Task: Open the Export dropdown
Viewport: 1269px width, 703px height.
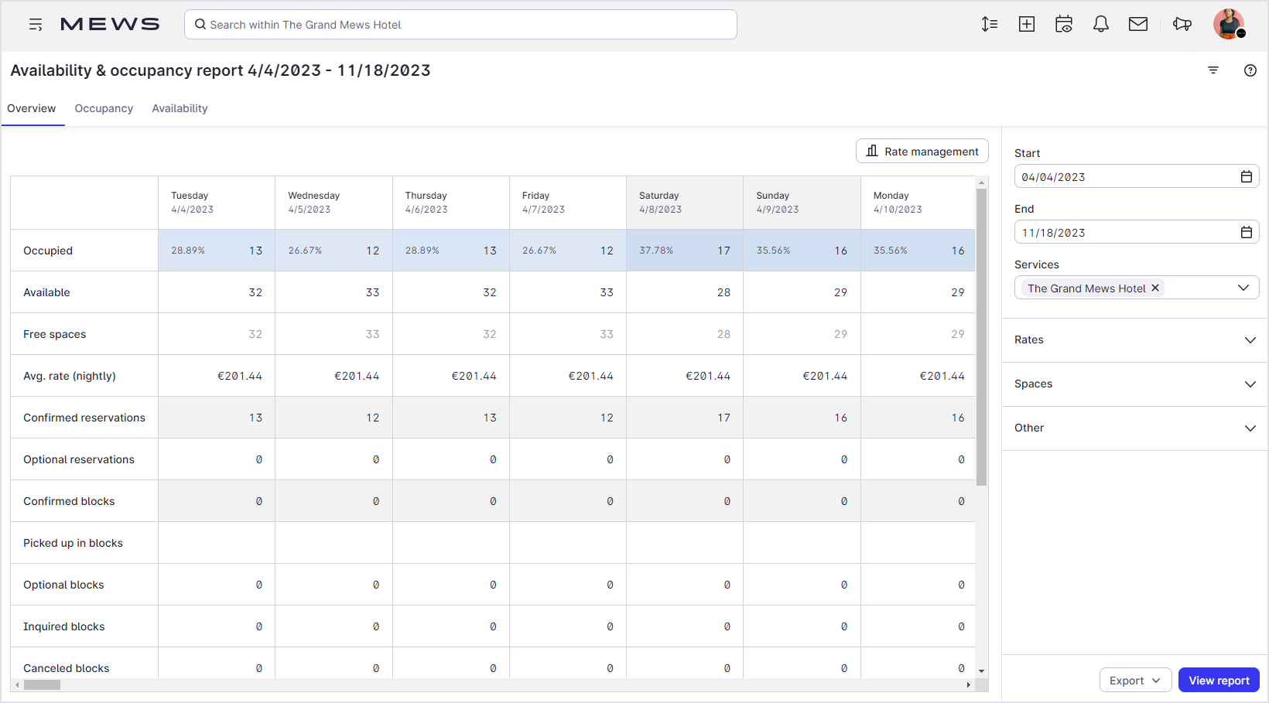Action: point(1135,680)
